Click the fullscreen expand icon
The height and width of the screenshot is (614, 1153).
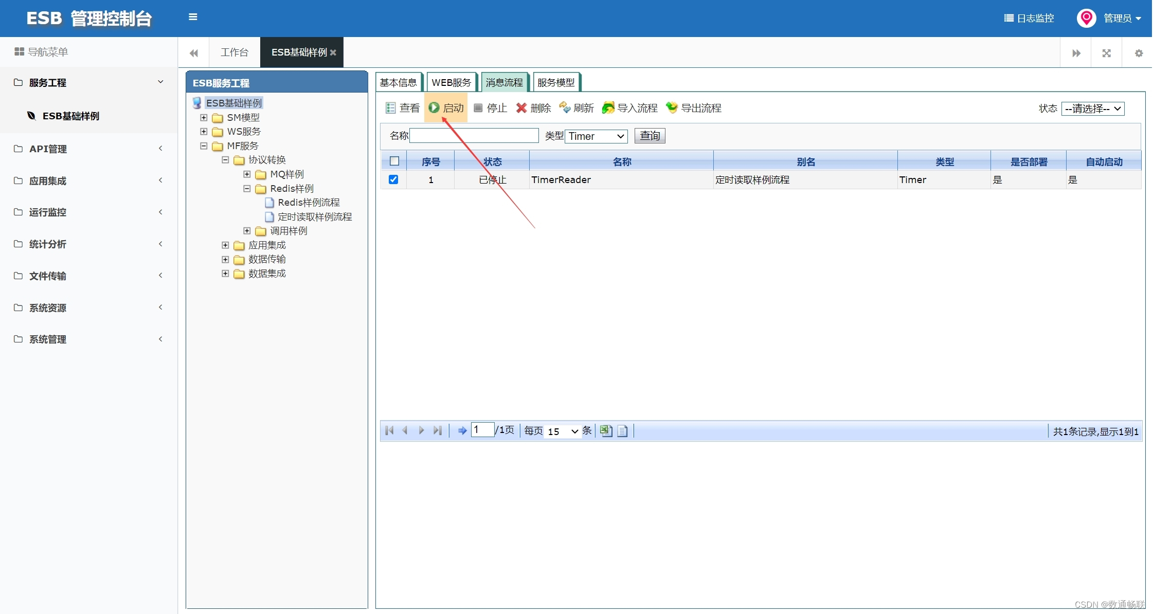pos(1107,53)
